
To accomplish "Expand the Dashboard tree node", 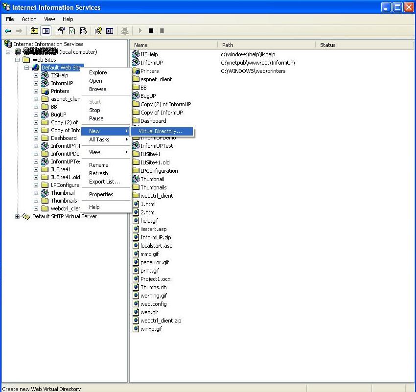I will tap(36, 138).
